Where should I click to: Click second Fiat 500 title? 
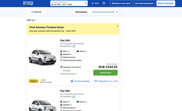(x=65, y=91)
